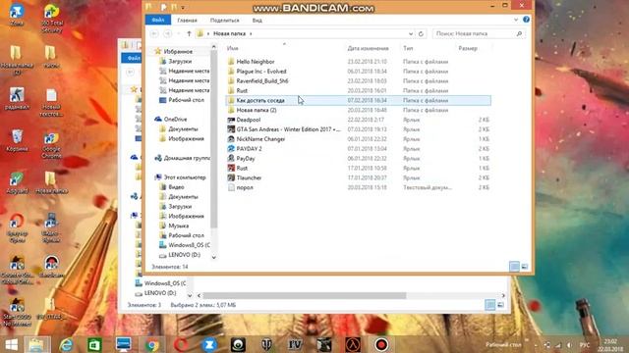Open recent locations dropdown arrow
The width and height of the screenshot is (629, 353).
179,34
